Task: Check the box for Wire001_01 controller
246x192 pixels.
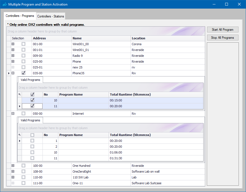Action: (x=23, y=50)
